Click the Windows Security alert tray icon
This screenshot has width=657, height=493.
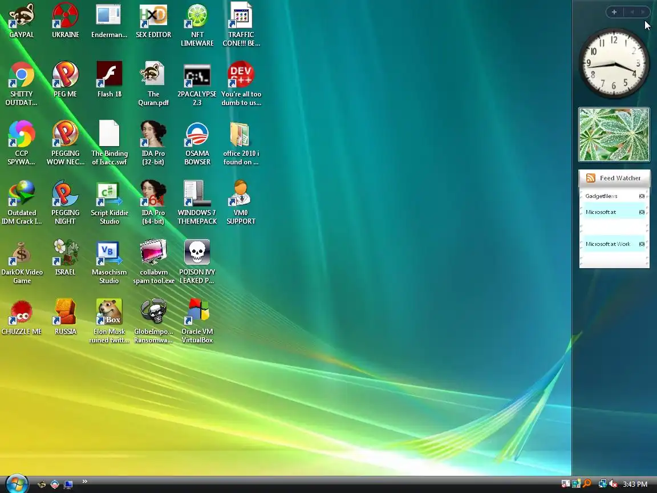click(566, 484)
